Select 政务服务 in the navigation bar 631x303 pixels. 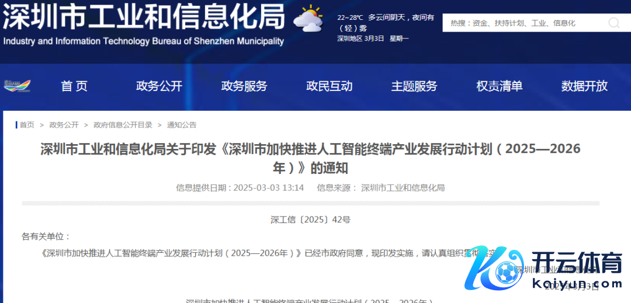(244, 86)
